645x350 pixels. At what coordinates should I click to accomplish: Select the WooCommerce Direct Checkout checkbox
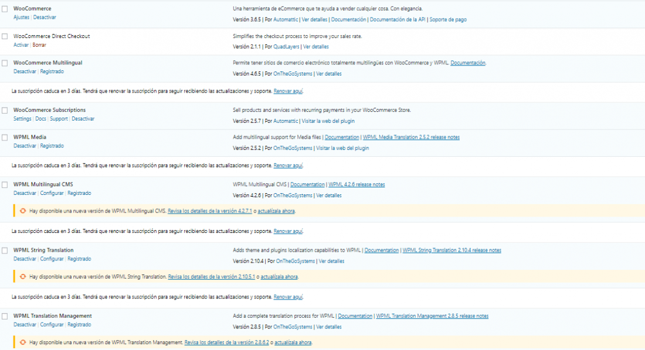pos(5,36)
